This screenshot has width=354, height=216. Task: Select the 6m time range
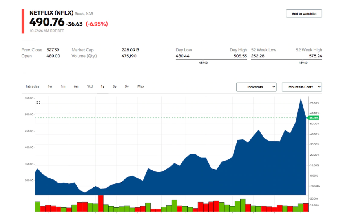[x=76, y=86]
